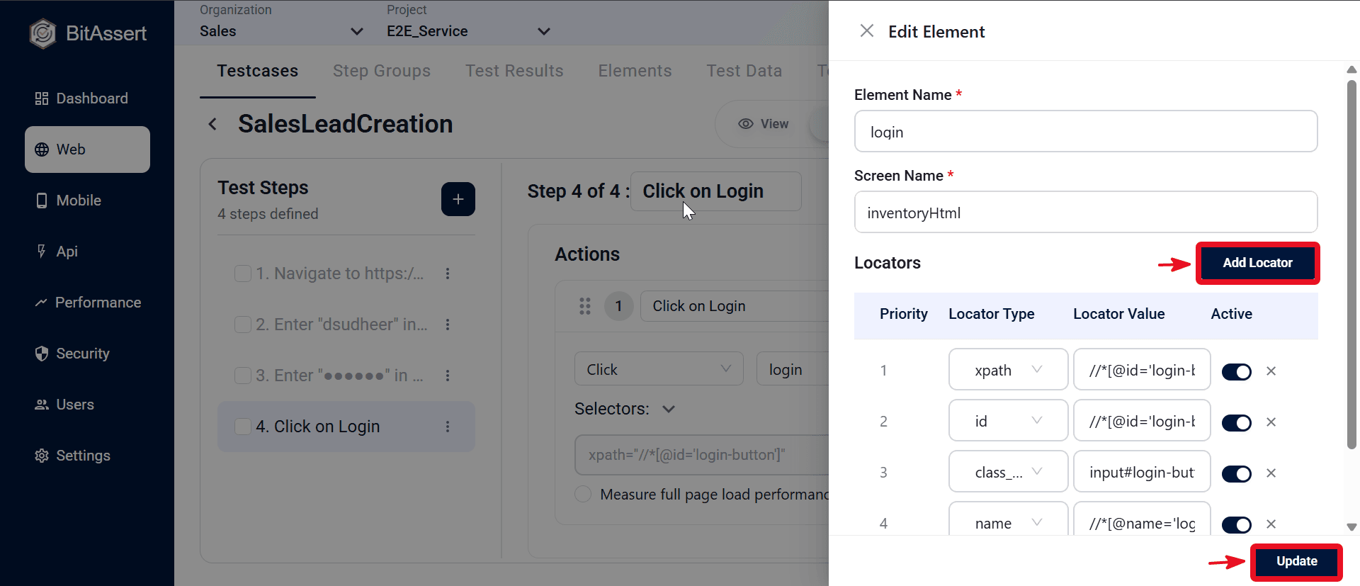The width and height of the screenshot is (1360, 586).
Task: Open the Performance section
Action: [87, 303]
